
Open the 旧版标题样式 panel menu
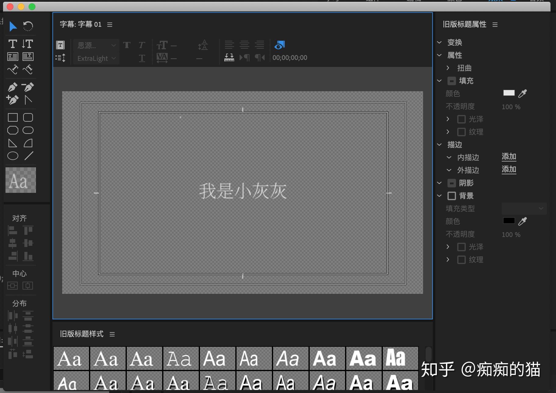[x=112, y=334]
